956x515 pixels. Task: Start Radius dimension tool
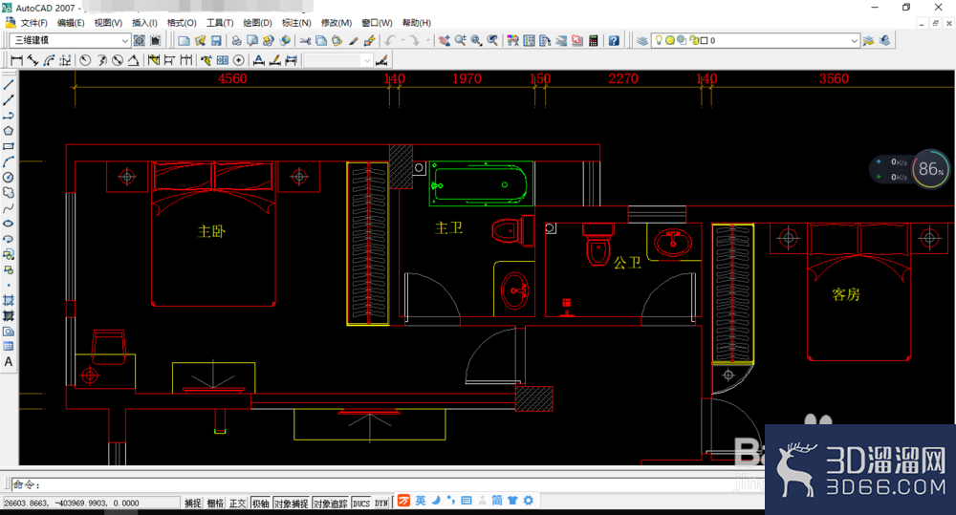point(85,60)
